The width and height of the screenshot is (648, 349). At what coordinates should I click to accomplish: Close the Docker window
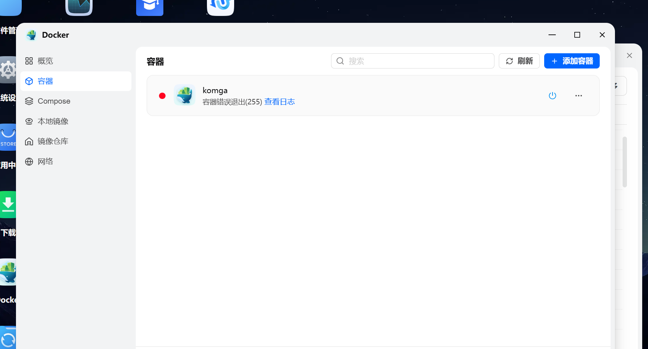coord(602,35)
